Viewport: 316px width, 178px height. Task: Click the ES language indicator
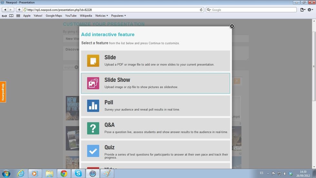(x=262, y=173)
